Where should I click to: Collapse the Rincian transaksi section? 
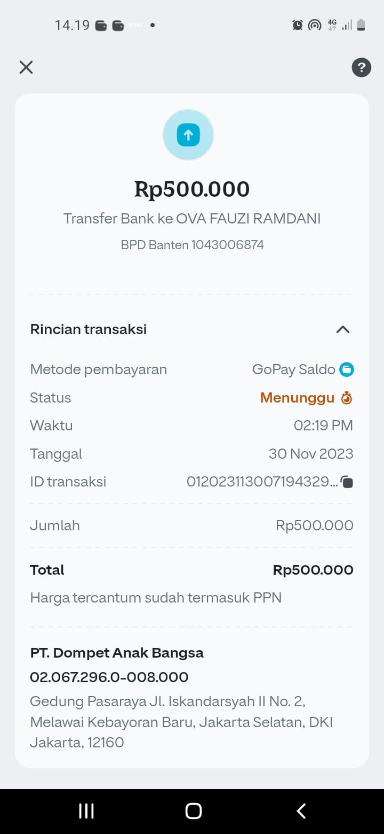pyautogui.click(x=342, y=329)
